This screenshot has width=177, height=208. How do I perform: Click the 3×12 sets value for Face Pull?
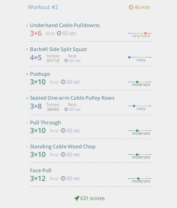[x=38, y=178]
